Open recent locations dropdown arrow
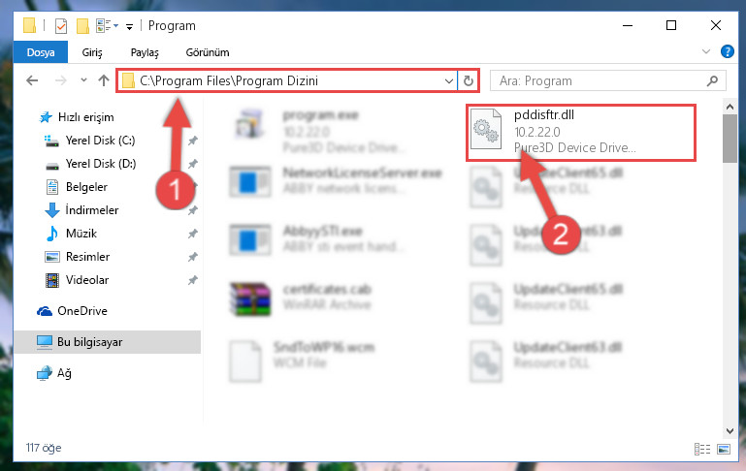Viewport: 746px width, 471px height. pos(83,79)
